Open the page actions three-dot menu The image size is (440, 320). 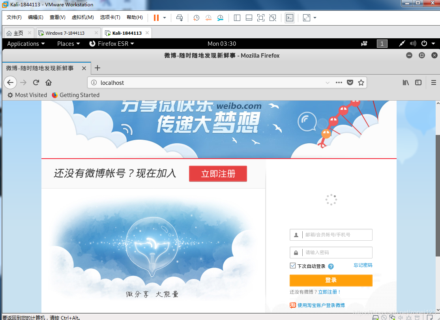point(339,82)
